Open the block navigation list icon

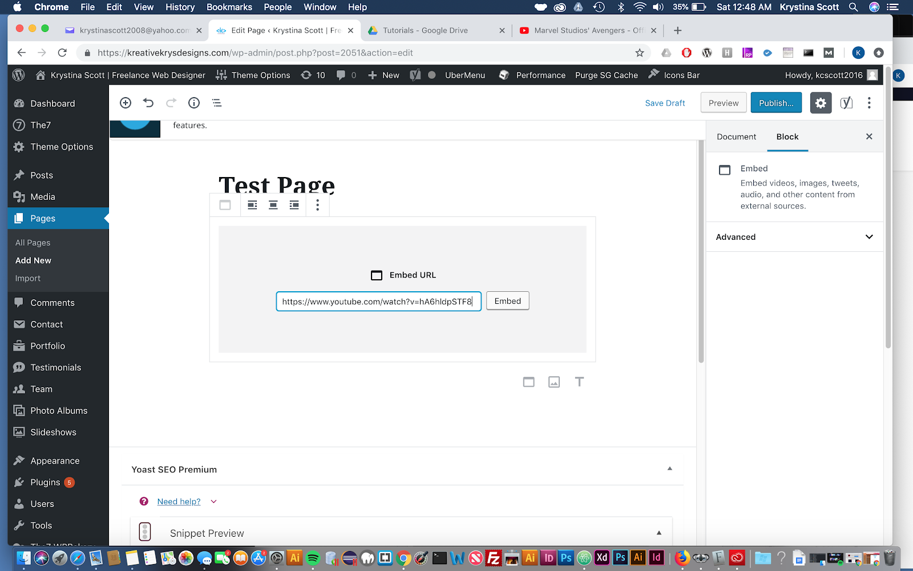[x=217, y=103]
